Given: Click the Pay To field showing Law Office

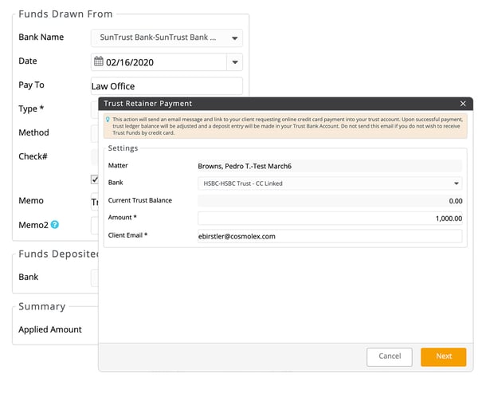Looking at the screenshot, I should click(167, 86).
